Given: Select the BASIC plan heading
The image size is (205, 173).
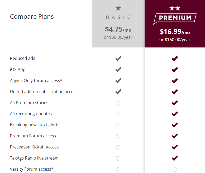Looking at the screenshot, I should pyautogui.click(x=118, y=17).
